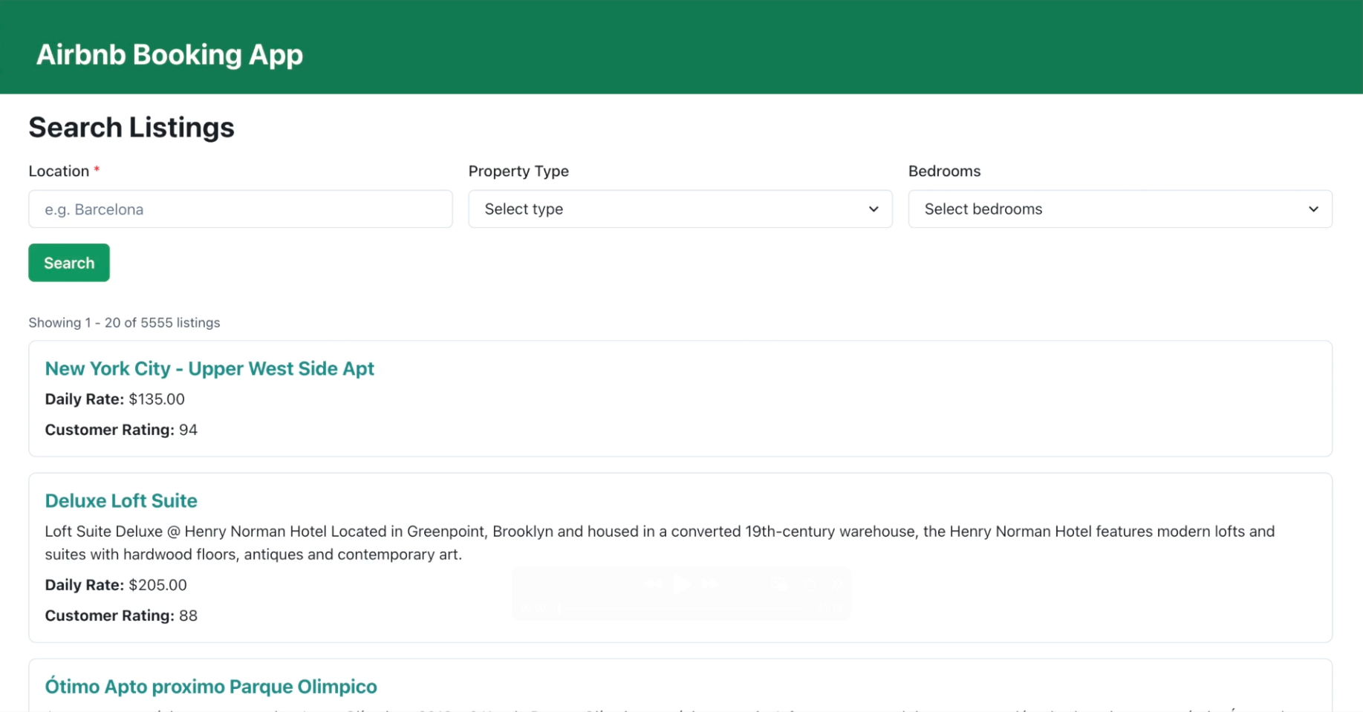
Task: Click the share icon in the player overlay
Action: click(810, 584)
